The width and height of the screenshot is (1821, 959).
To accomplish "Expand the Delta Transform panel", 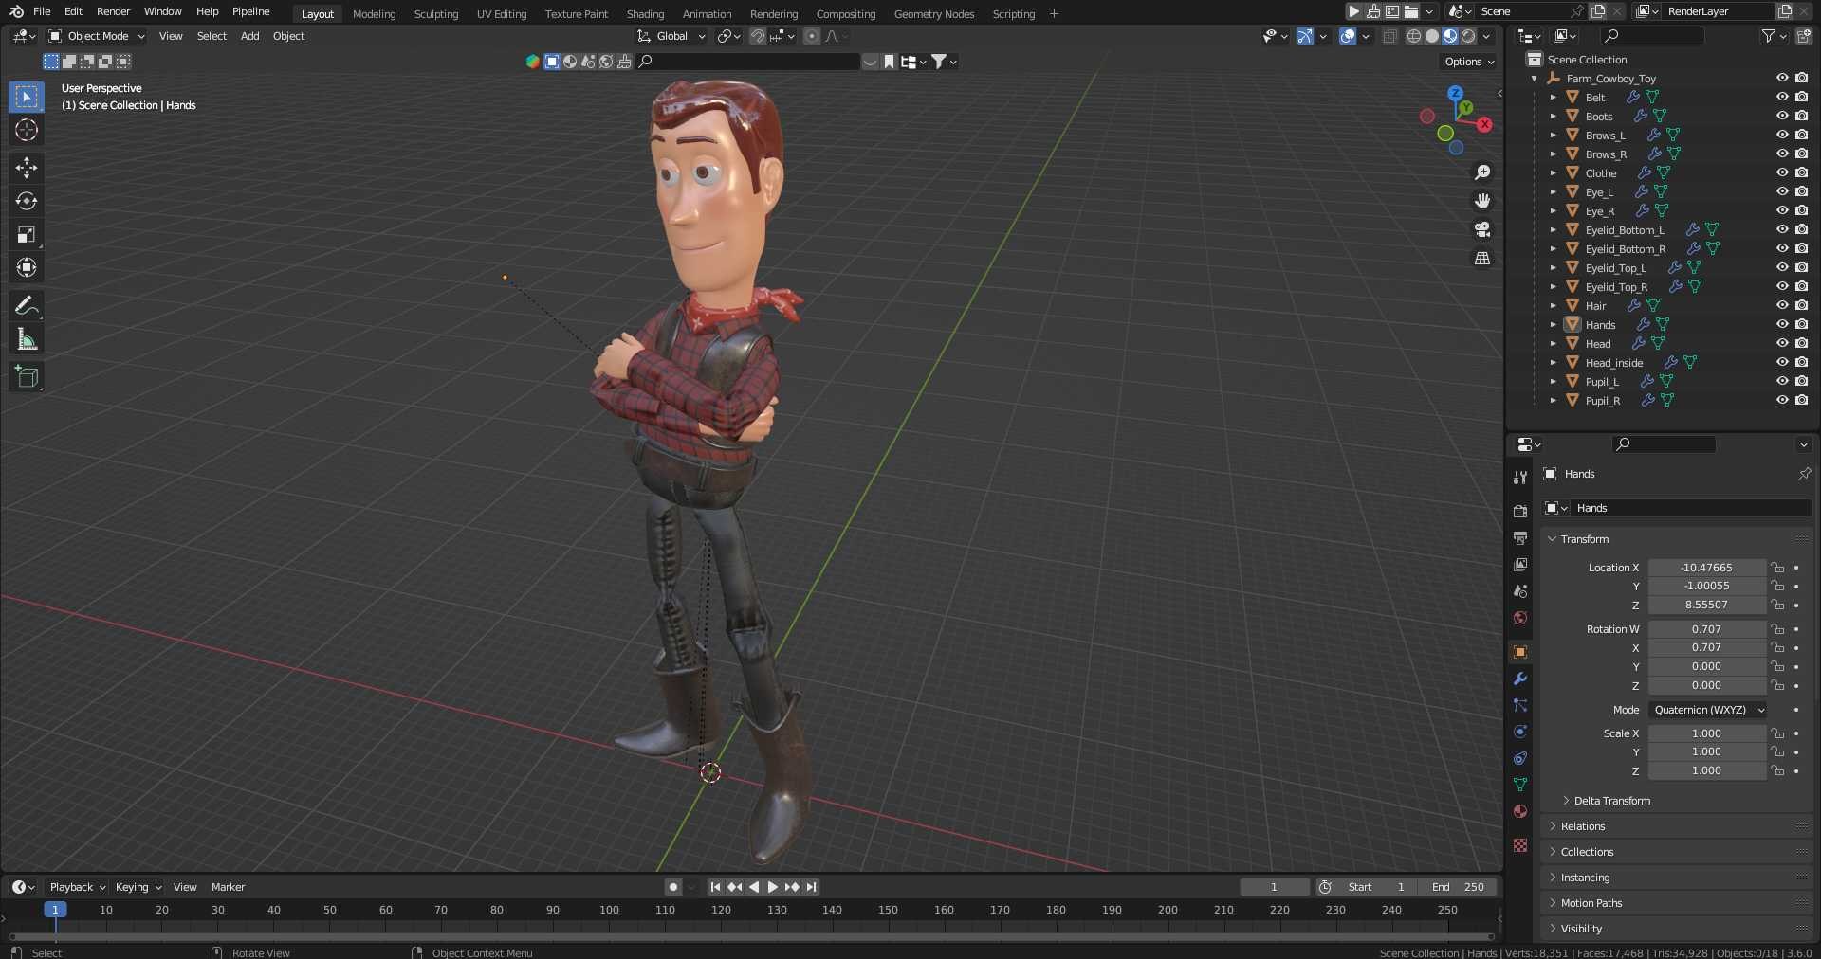I will click(1612, 801).
